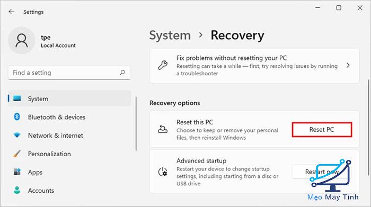Click the Reset PC button

pyautogui.click(x=322, y=130)
